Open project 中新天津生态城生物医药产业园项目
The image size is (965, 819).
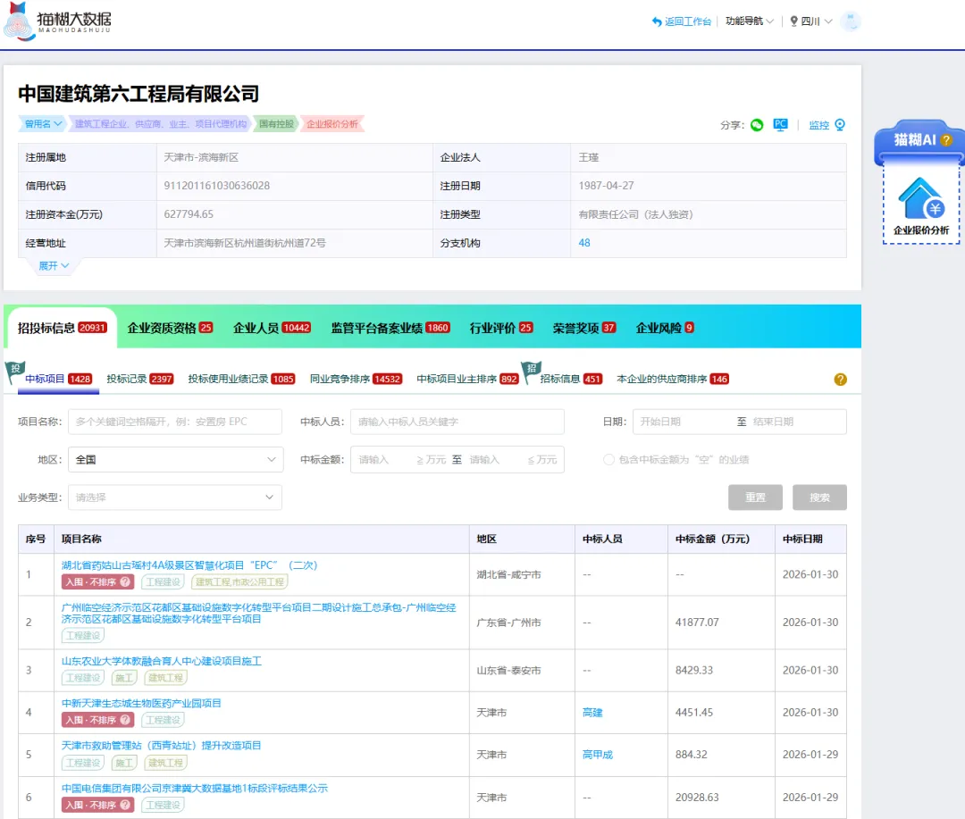coord(141,703)
